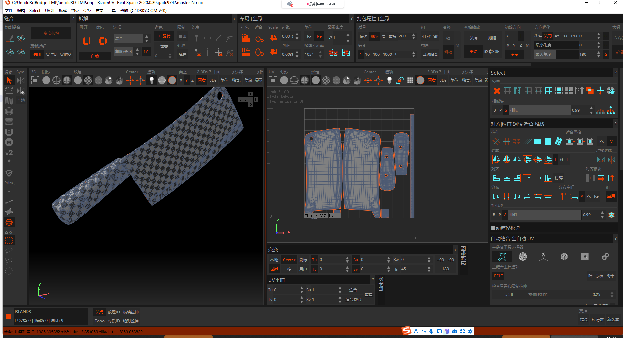Open the 角度/长度 dropdown
Viewport: 623px width, 338px height.
[x=124, y=52]
